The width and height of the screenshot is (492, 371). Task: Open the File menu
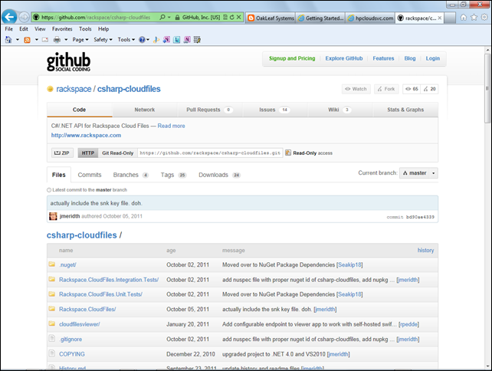pos(8,29)
